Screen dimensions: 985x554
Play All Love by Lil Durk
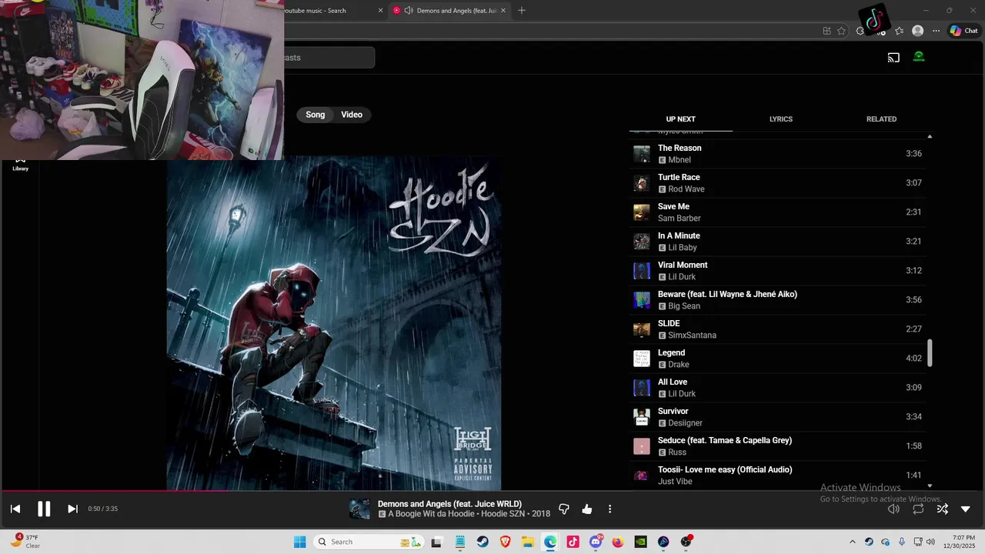[780, 388]
